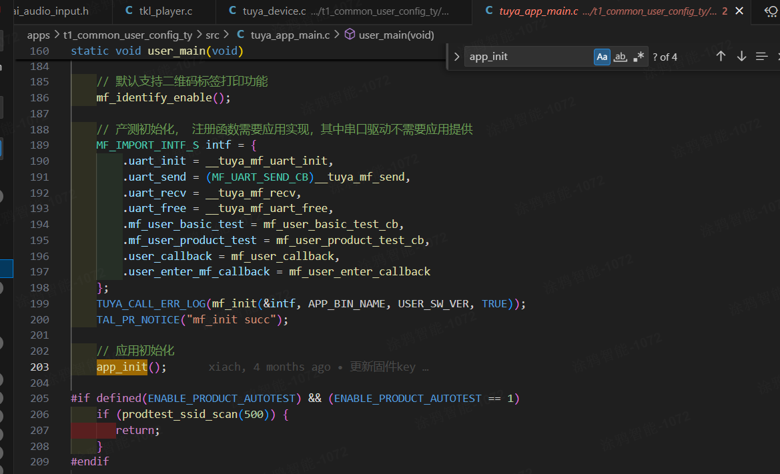The image size is (780, 474).
Task: Click TUYA_CALL_ERR_LOG on line 199
Action: point(151,303)
